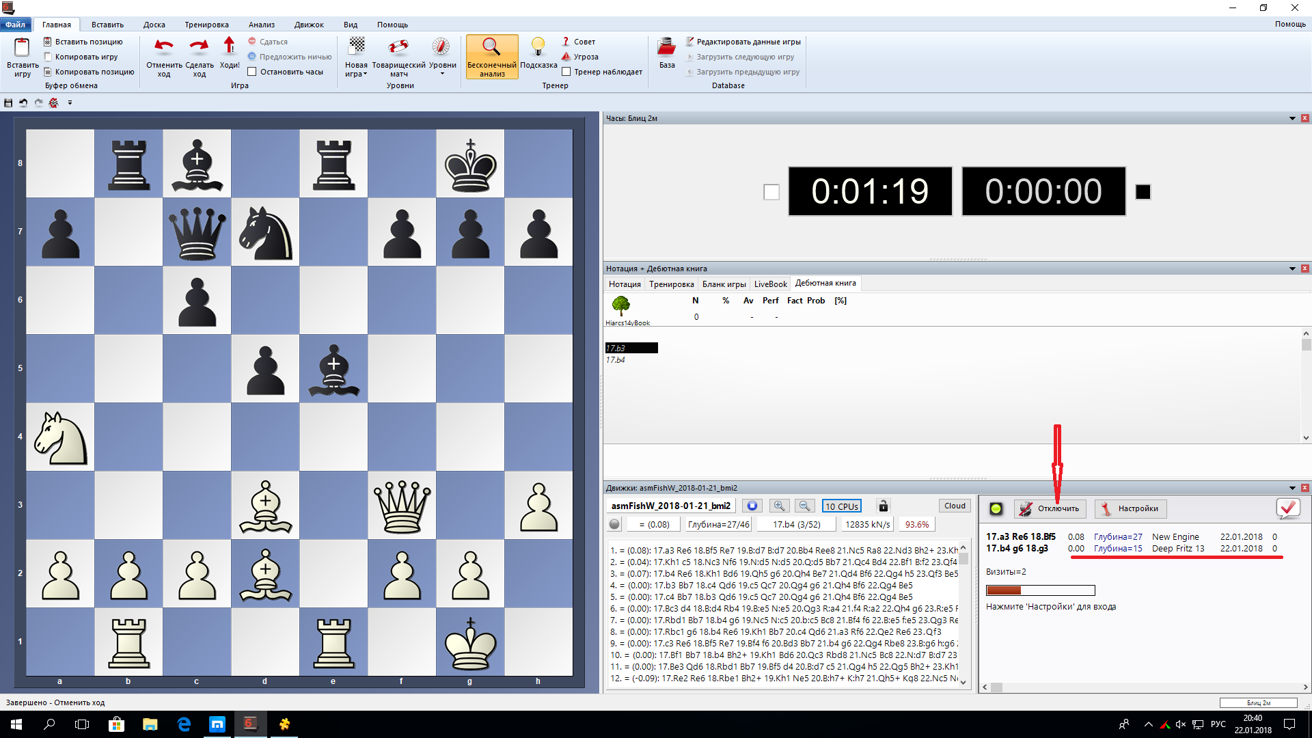Image resolution: width=1312 pixels, height=738 pixels.
Task: Select the 17.b4 move in opening book
Action: tap(616, 360)
